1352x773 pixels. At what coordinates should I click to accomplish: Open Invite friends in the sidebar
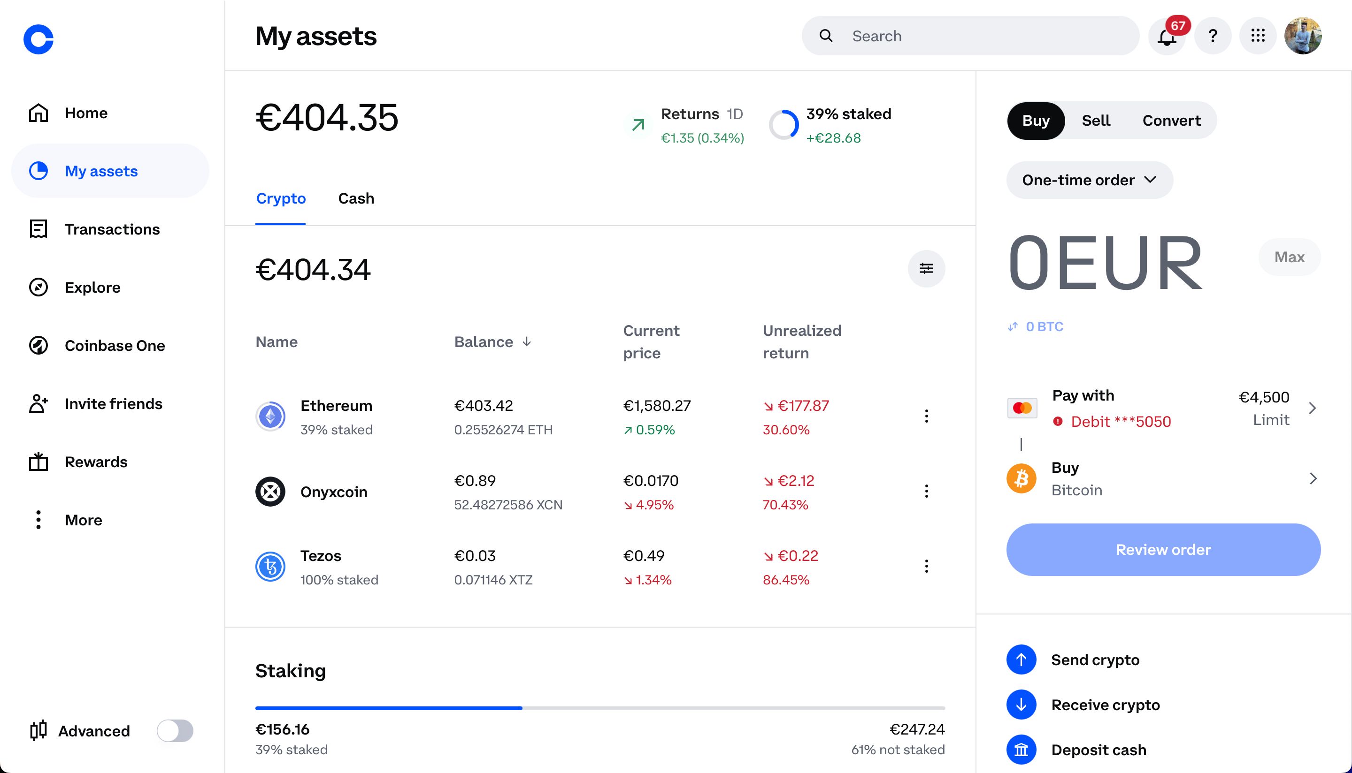(110, 403)
